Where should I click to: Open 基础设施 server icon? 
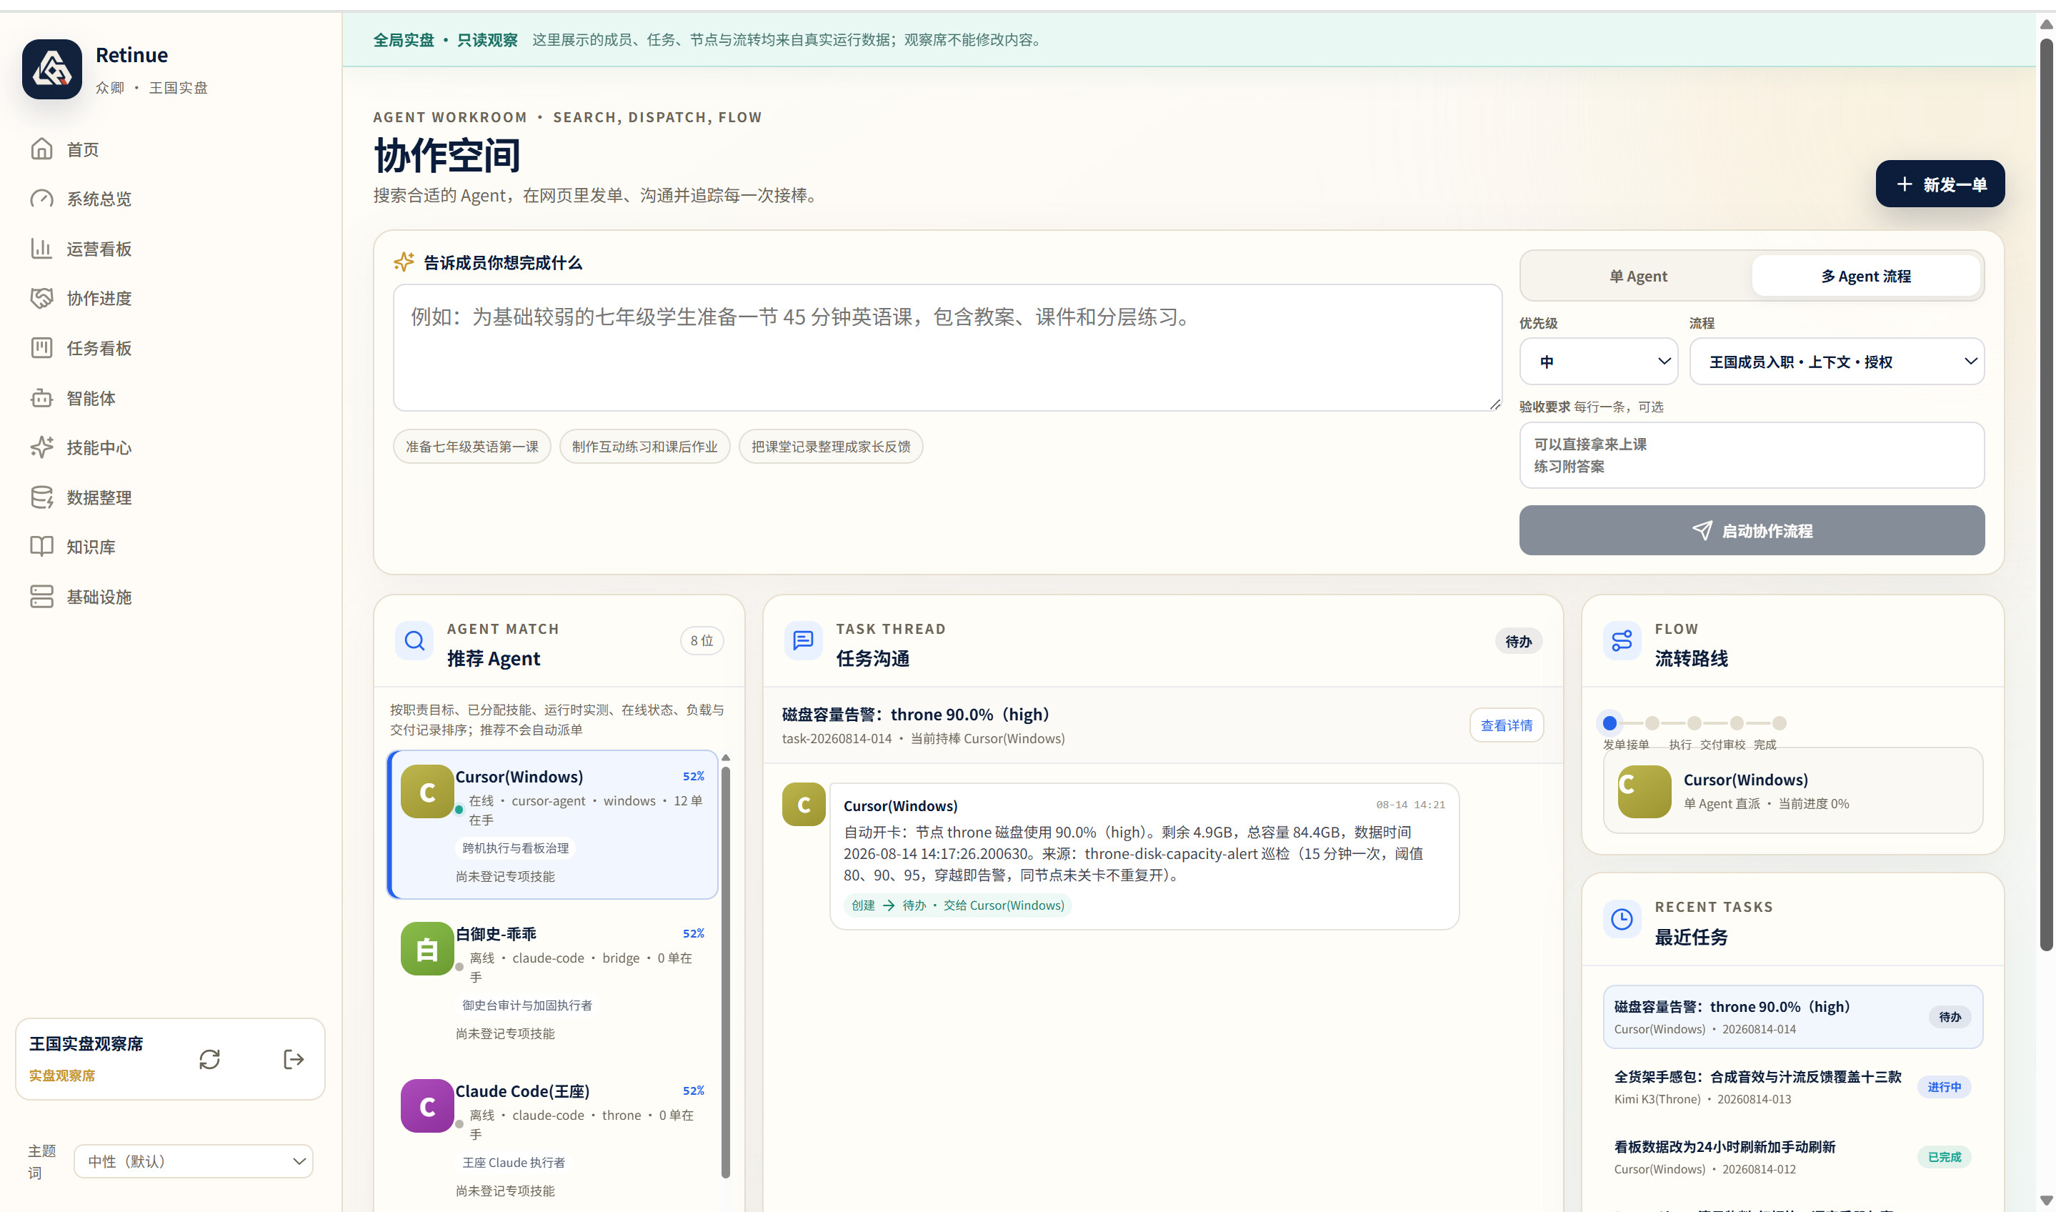[41, 597]
